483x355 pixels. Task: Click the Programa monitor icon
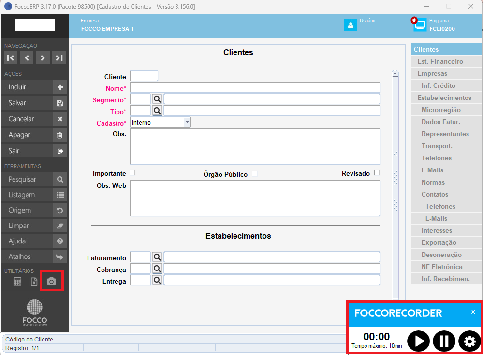(x=419, y=25)
